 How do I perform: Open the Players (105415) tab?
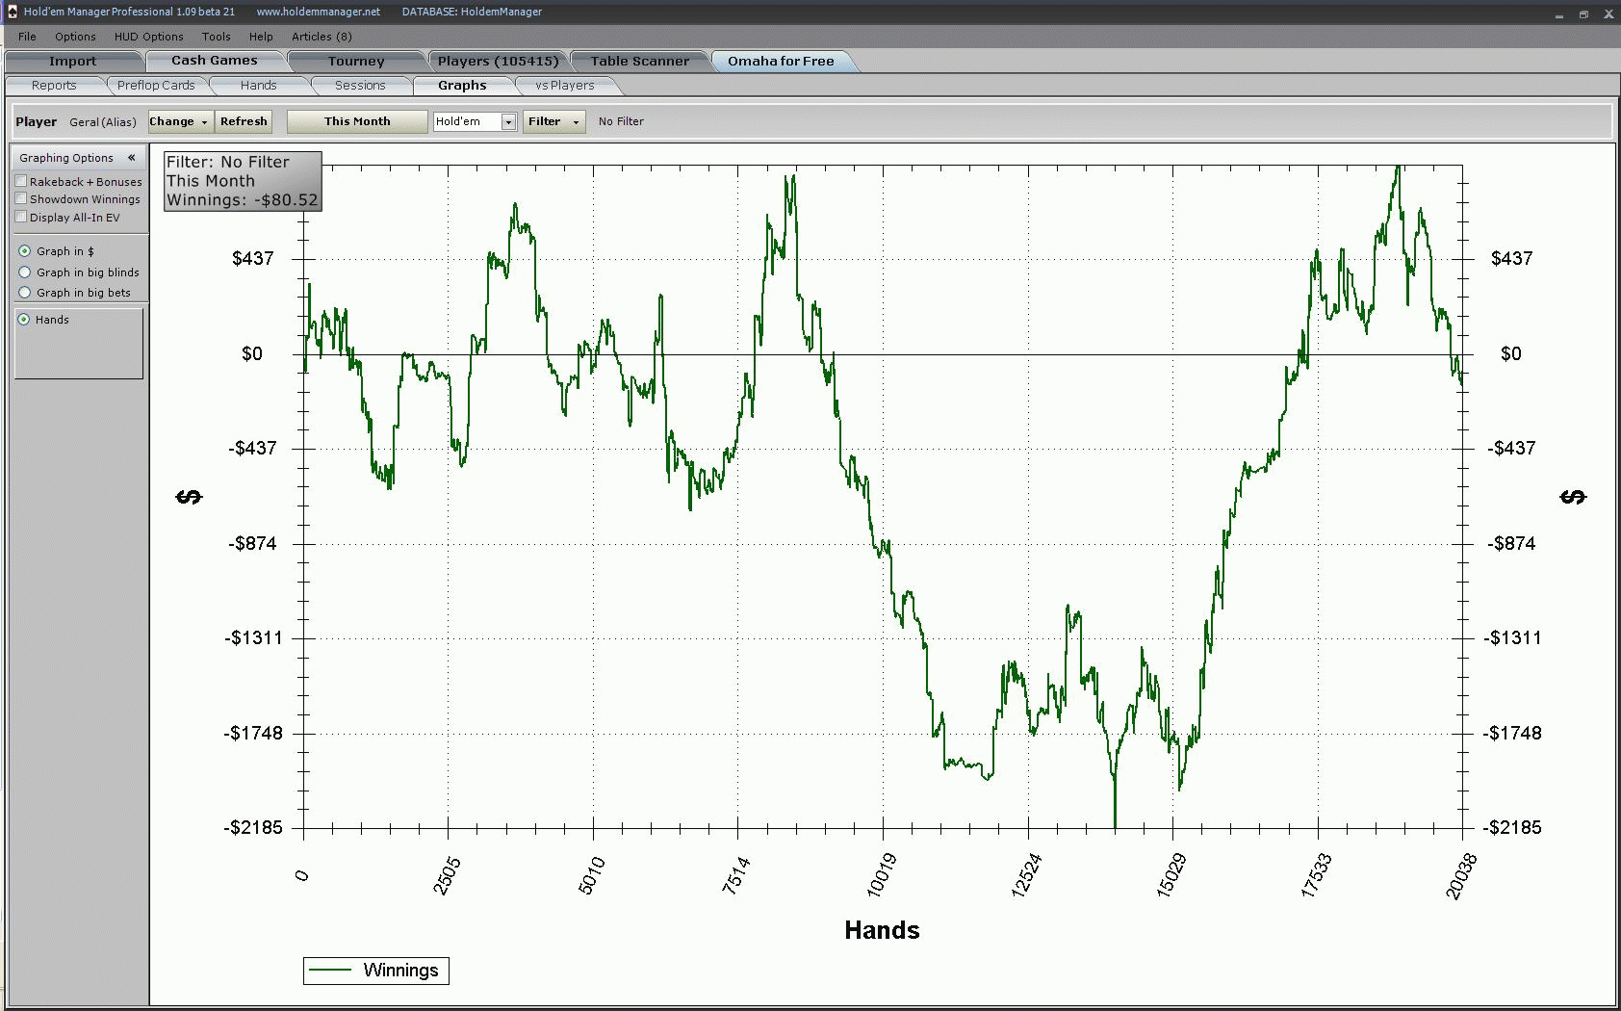coord(498,61)
